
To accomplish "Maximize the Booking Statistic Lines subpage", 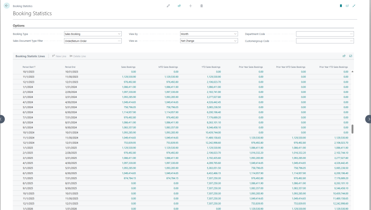I will pyautogui.click(x=351, y=56).
